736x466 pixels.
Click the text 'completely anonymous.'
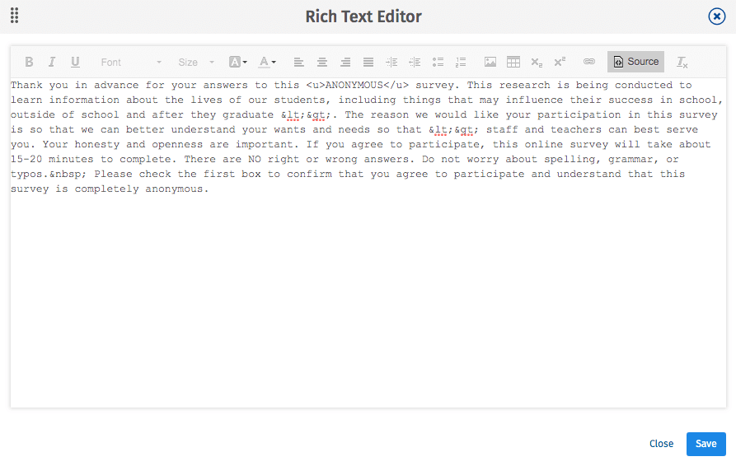coord(142,189)
